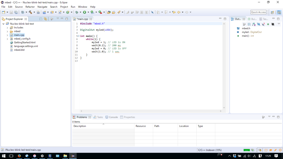This screenshot has height=159, width=283.
Task: Click the New file toolbar icon
Action: pos(4,12)
